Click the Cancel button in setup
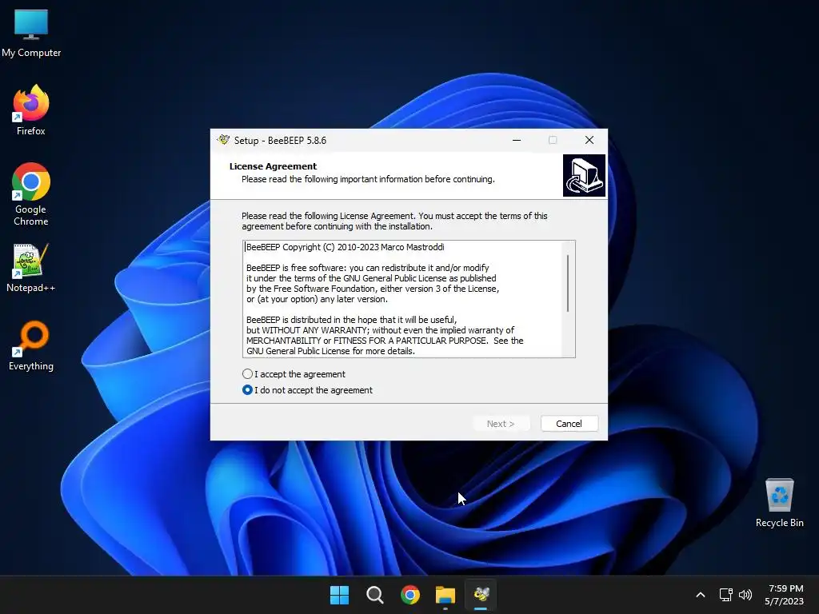This screenshot has width=819, height=614. (569, 424)
